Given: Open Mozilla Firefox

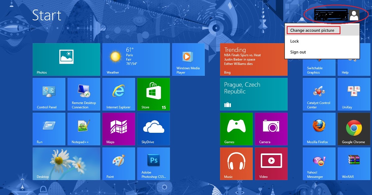Looking at the screenshot, I should (x=319, y=129).
